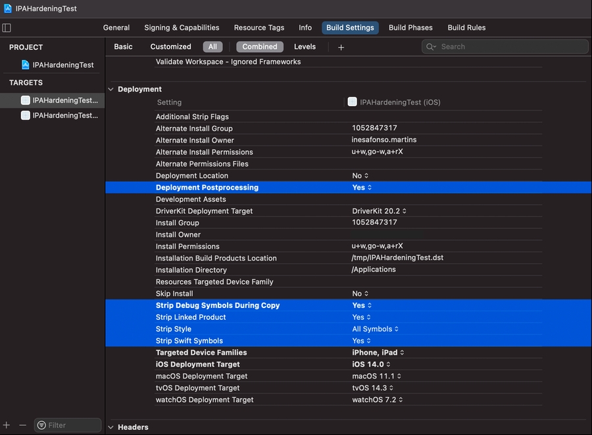
Task: Click the add build setting plus icon
Action: click(x=341, y=47)
